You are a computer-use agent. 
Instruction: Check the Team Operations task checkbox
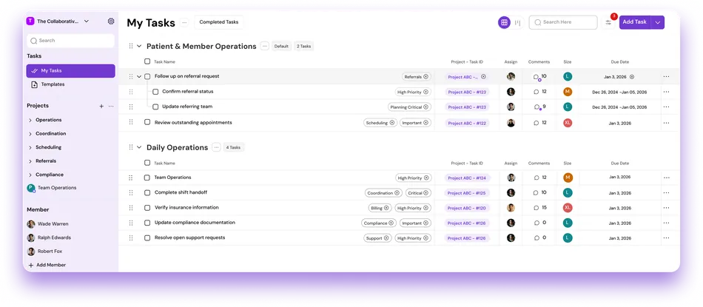click(x=147, y=178)
